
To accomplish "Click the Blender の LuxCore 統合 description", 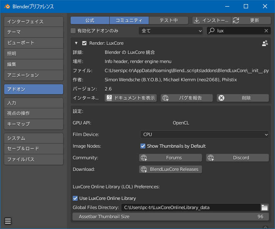I will tap(130, 52).
